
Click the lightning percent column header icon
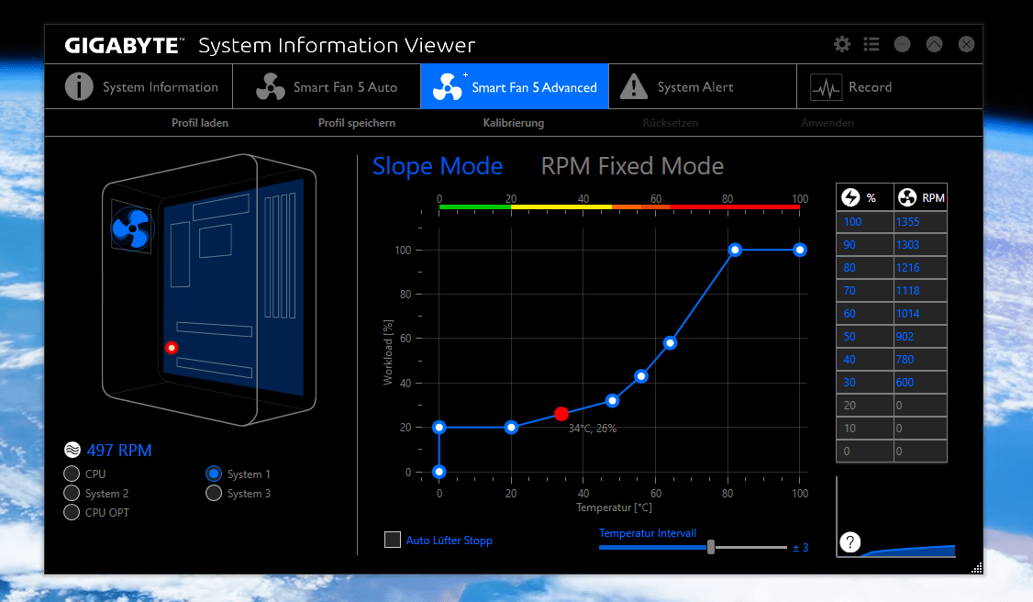click(851, 197)
